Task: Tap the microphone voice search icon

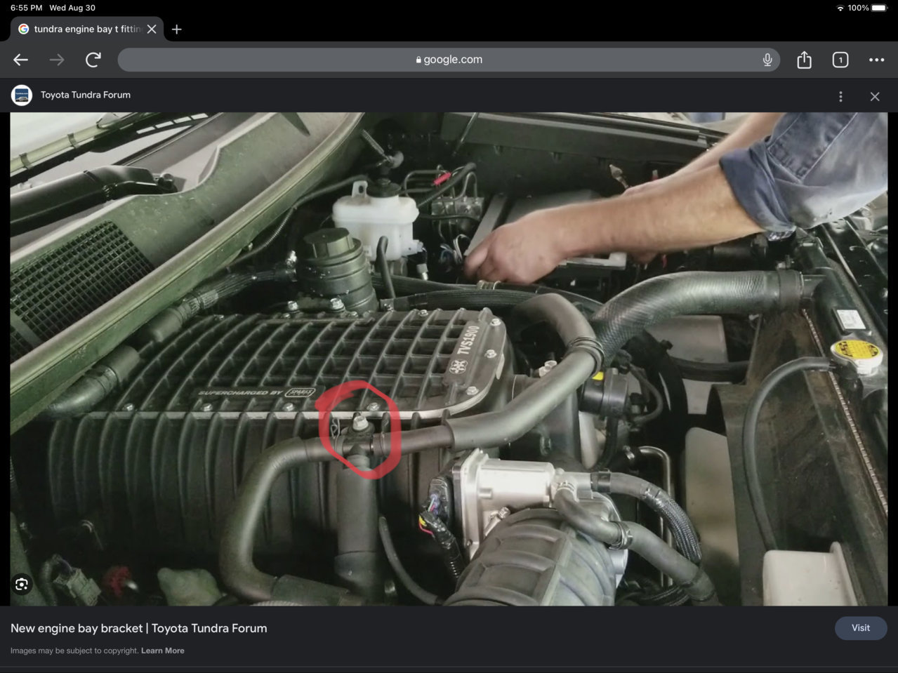Action: [x=767, y=60]
